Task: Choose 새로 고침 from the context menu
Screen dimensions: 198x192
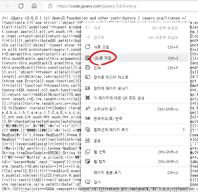Action: [x=135, y=47]
